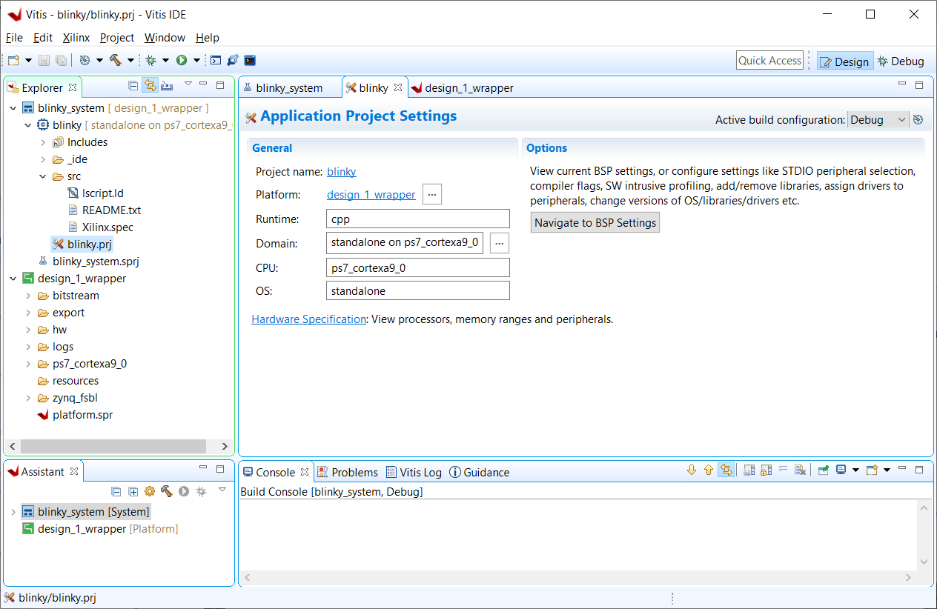Screen dimensions: 937x609
Task: Click the green Run button in the main toolbar
Action: click(x=181, y=61)
